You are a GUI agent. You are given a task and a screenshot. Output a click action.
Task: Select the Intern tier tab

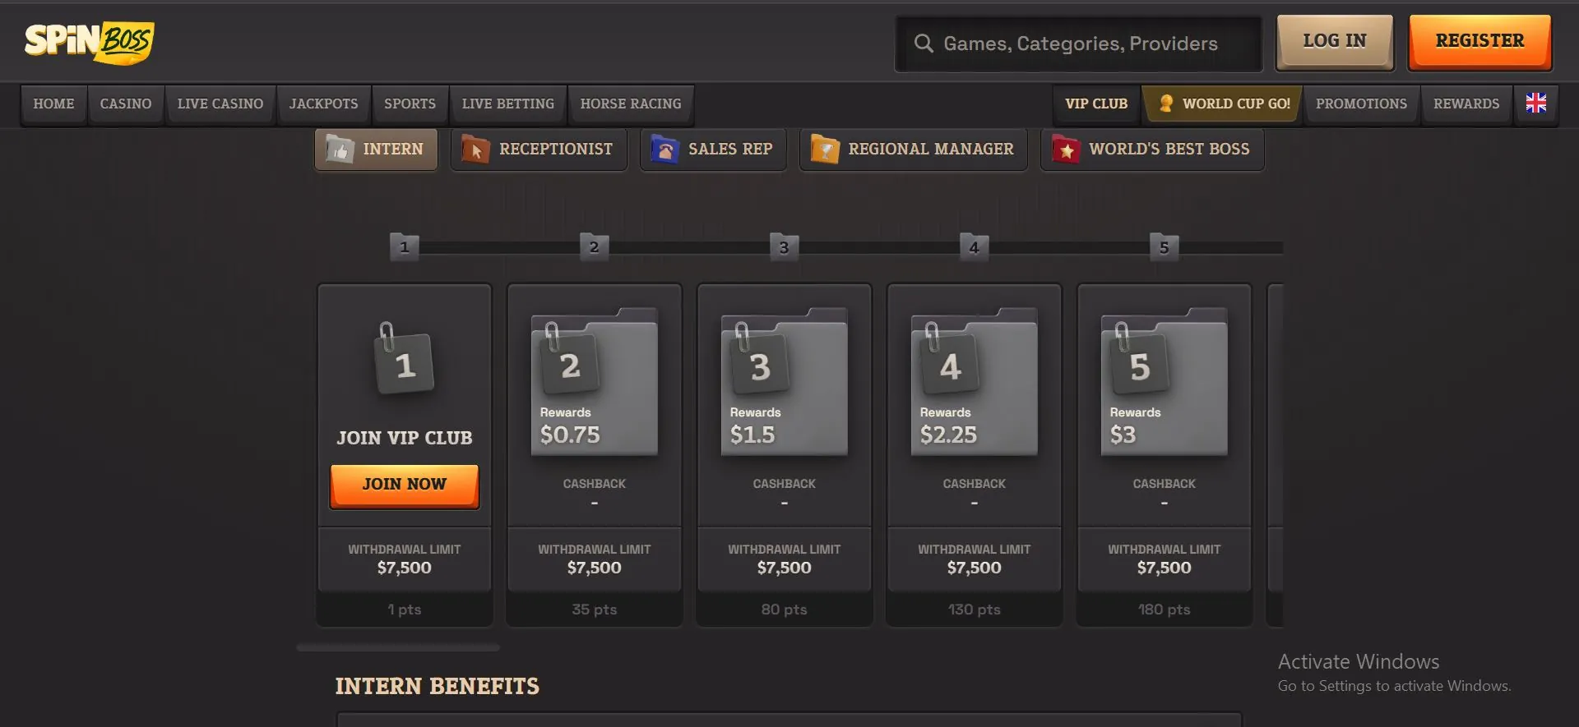376,150
